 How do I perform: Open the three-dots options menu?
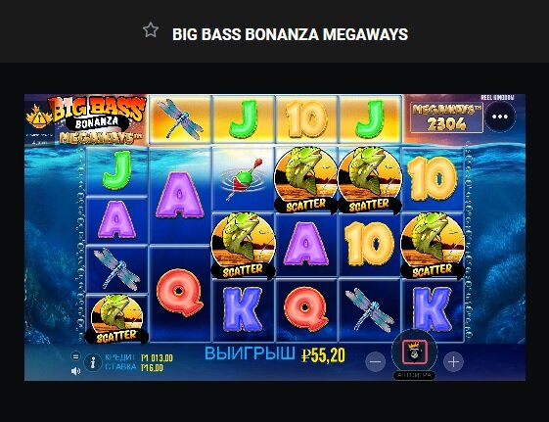(x=500, y=117)
